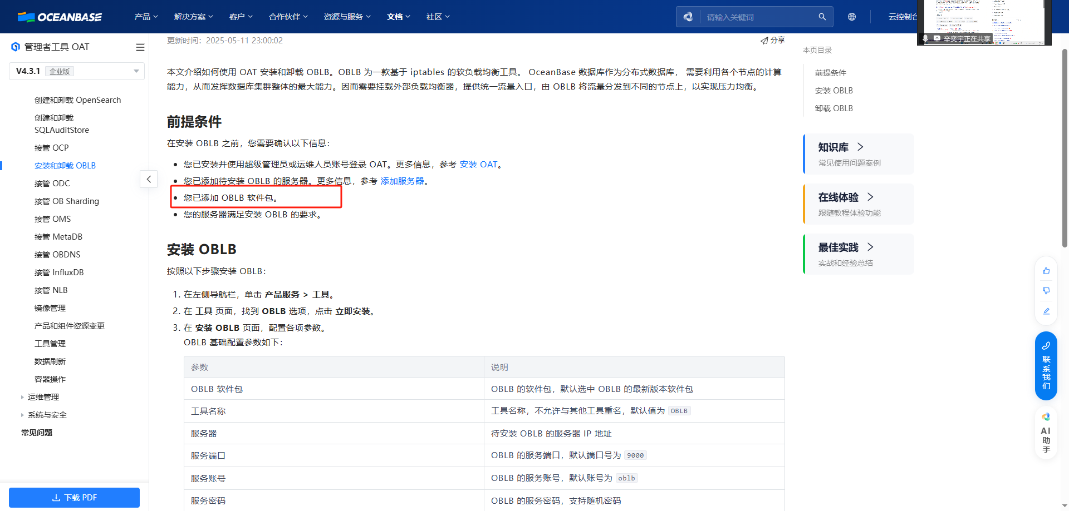Open 接管 InfluxDB in sidebar
The image size is (1069, 511).
(x=58, y=272)
